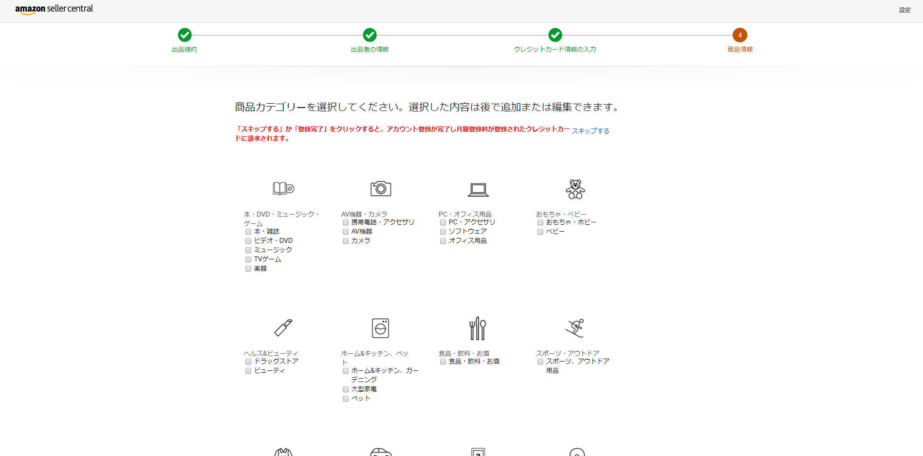
Task: Toggle the ペット checkbox
Action: pyautogui.click(x=346, y=398)
